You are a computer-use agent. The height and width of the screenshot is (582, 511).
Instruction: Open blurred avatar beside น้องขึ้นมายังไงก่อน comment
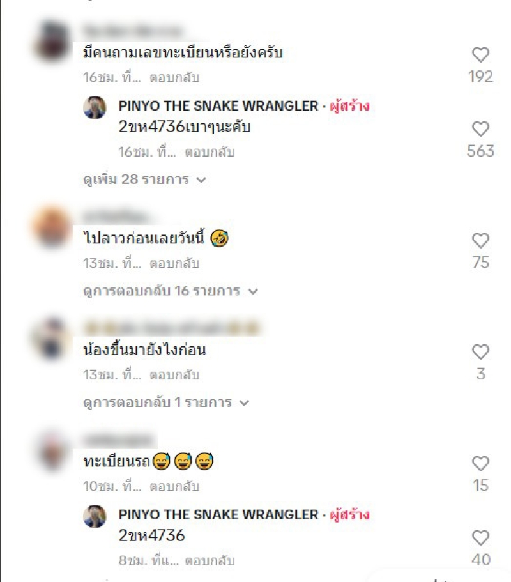point(52,338)
